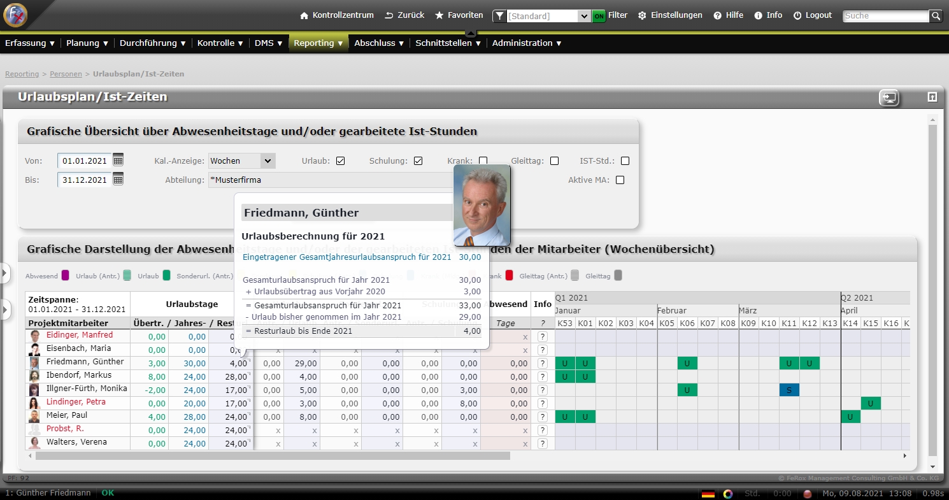
Task: Open info question mark for Lindinger, Petra
Action: click(543, 403)
